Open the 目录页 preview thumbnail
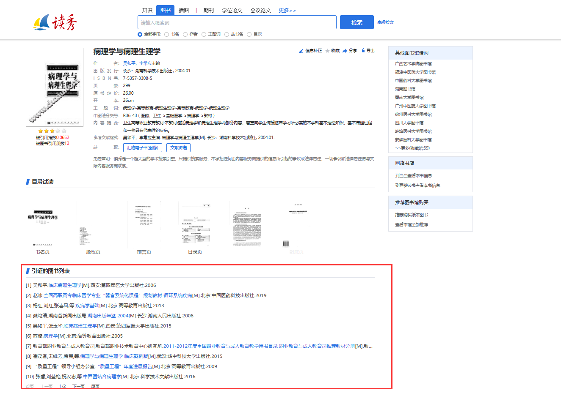Screen dimensions: 561x393 pyautogui.click(x=195, y=224)
